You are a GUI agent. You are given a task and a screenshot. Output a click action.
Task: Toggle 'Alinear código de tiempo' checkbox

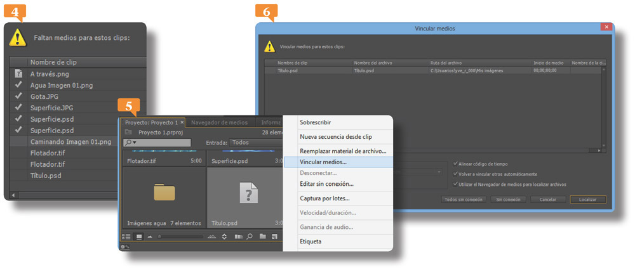pos(455,164)
